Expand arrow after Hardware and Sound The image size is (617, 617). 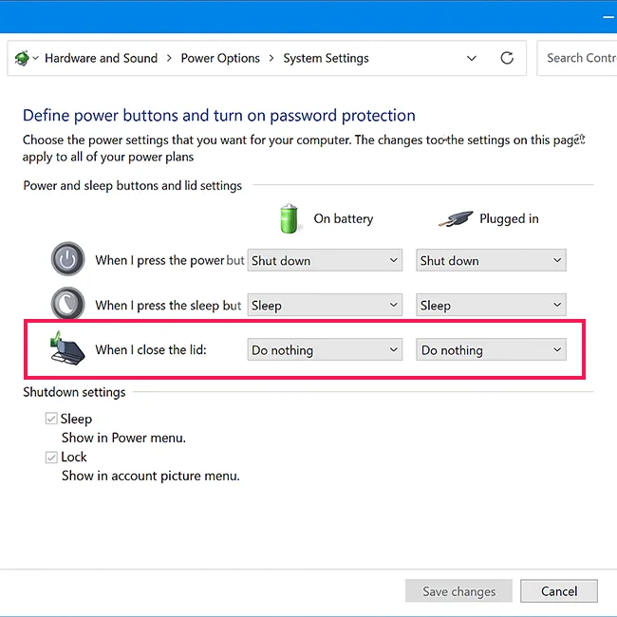(x=169, y=58)
